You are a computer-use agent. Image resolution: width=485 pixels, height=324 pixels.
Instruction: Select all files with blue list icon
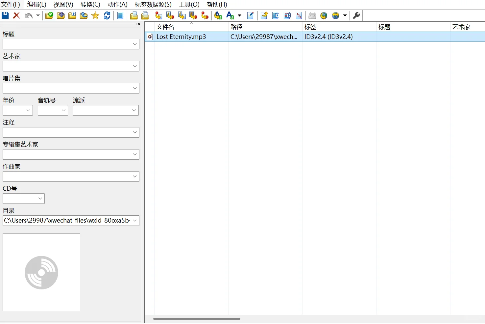coord(120,15)
